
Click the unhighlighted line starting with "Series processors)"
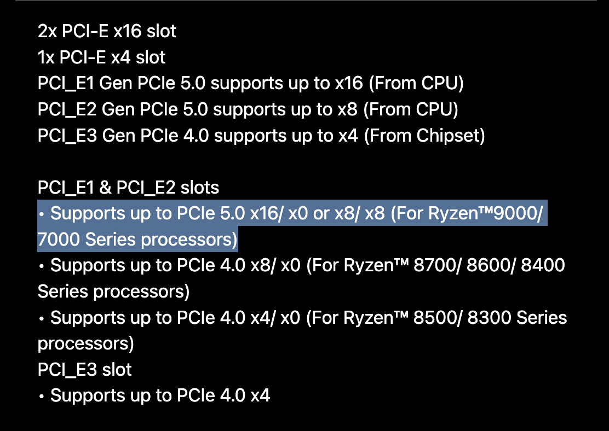point(113,292)
